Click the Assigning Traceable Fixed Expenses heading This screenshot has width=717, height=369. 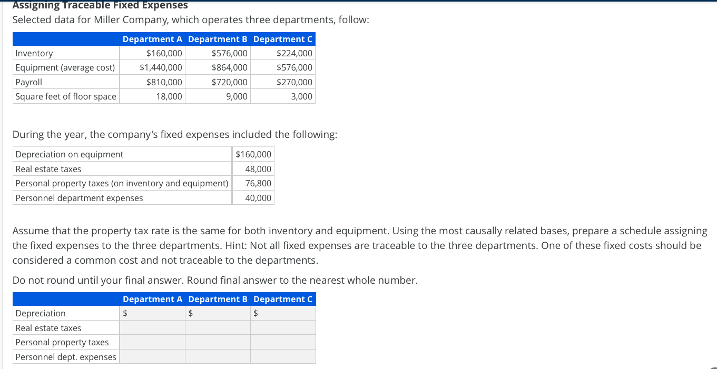[100, 5]
